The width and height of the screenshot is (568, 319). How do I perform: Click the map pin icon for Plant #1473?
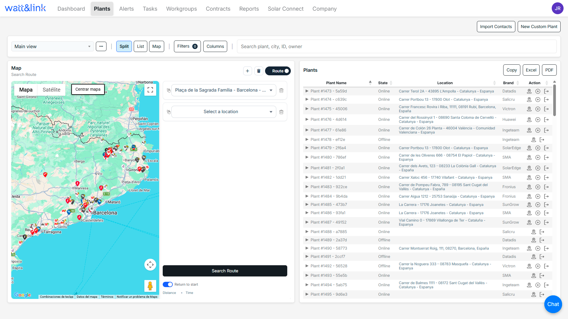pyautogui.click(x=529, y=91)
